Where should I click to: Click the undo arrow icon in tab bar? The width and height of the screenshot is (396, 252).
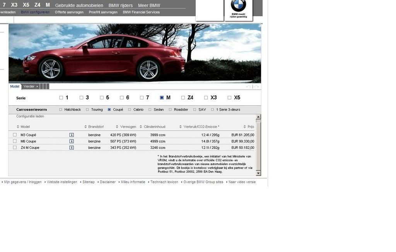click(249, 87)
